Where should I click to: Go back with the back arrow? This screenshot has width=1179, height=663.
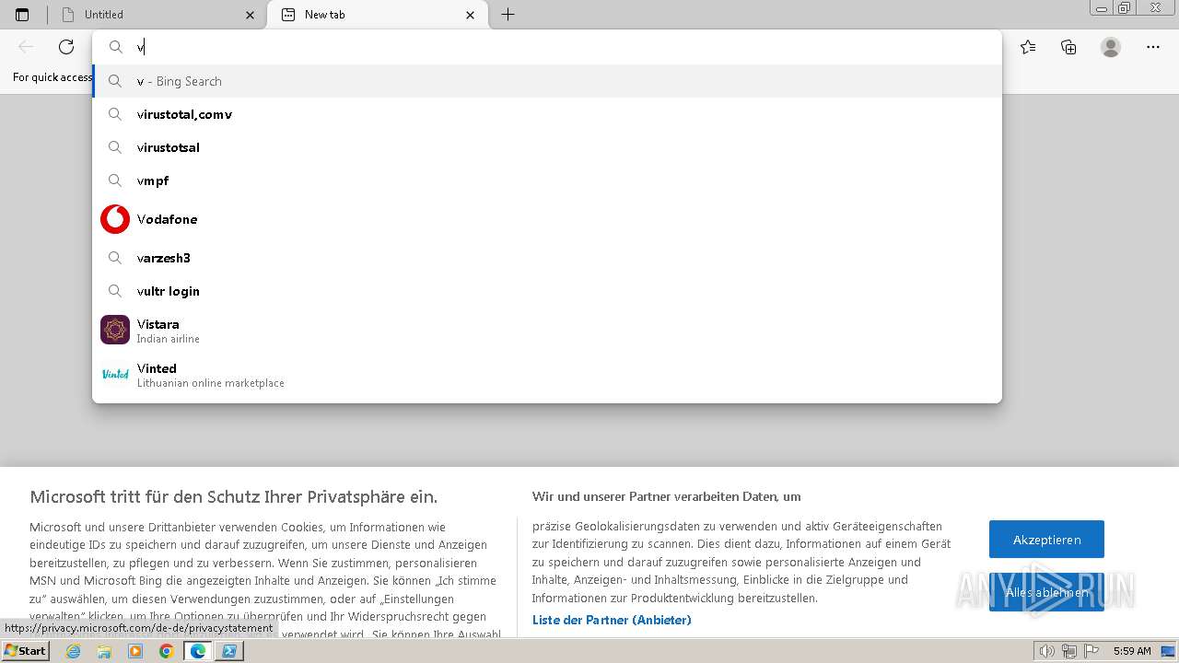click(26, 47)
